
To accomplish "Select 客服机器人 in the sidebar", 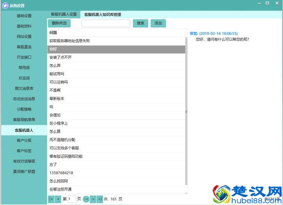I will (x=24, y=130).
